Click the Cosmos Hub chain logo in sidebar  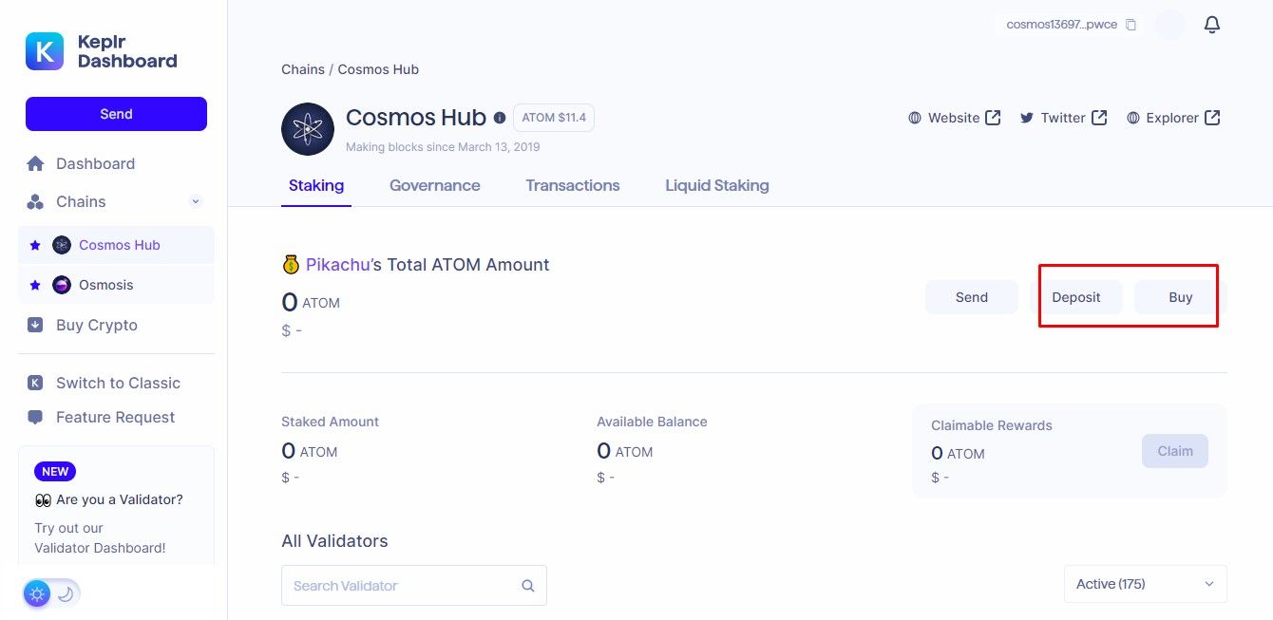(x=62, y=245)
